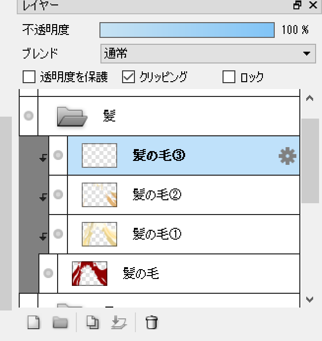
Task: Float the レイヤー panel window
Action: pos(297,5)
